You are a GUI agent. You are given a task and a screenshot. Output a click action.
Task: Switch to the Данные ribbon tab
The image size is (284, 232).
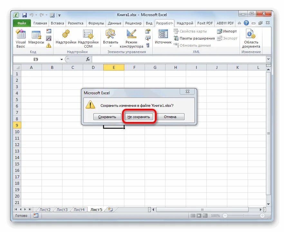click(x=115, y=23)
